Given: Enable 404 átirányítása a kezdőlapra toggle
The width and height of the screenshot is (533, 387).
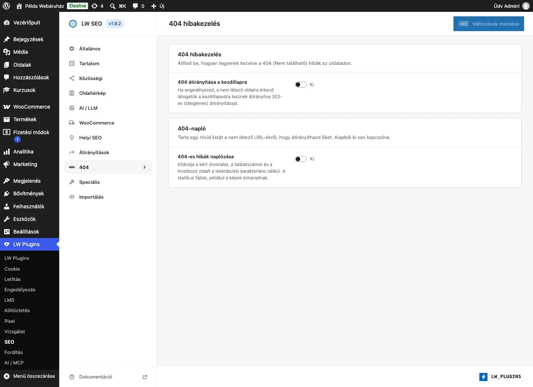Looking at the screenshot, I should tap(301, 85).
